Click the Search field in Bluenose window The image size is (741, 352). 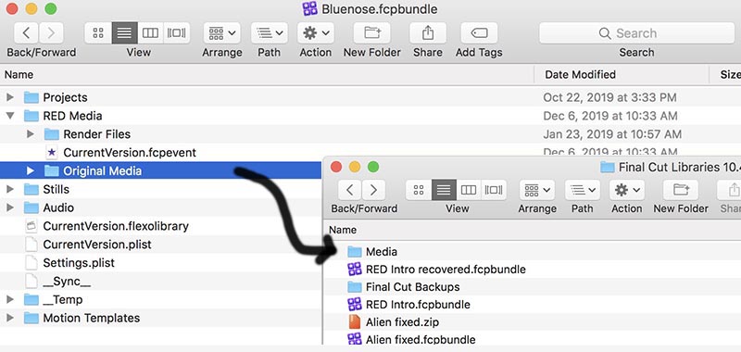click(636, 33)
